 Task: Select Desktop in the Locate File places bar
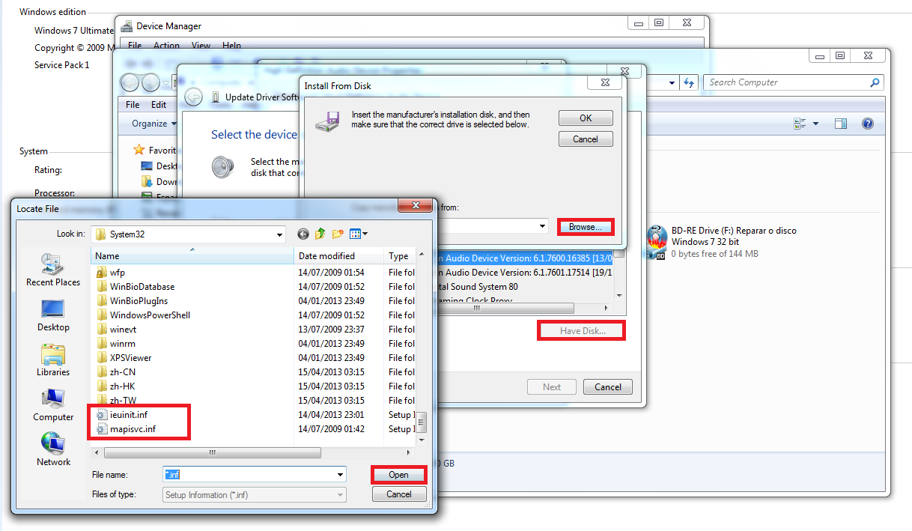[x=53, y=315]
